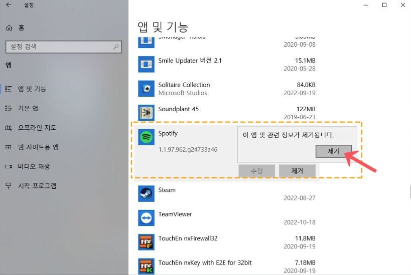
Task: Select 'Soundplant 45' entry text
Action: 179,109
